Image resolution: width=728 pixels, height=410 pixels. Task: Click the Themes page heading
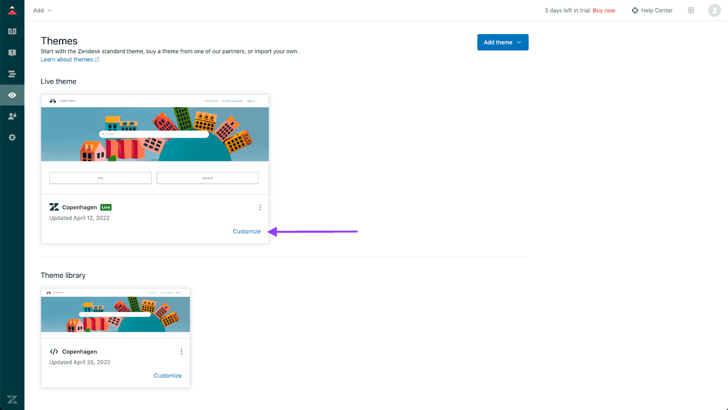[59, 41]
